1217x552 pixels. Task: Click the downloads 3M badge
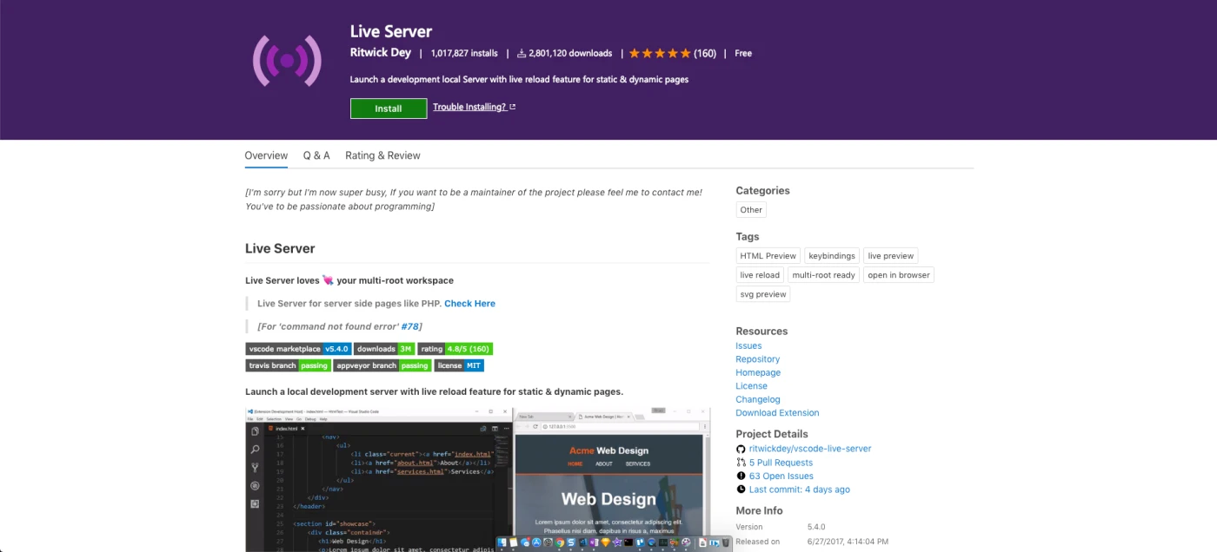tap(384, 349)
